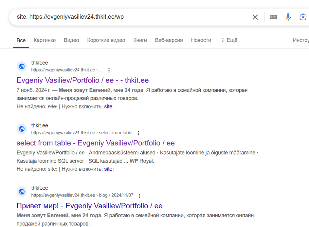
Task: Switch to the Видео tab
Action: coord(71,40)
